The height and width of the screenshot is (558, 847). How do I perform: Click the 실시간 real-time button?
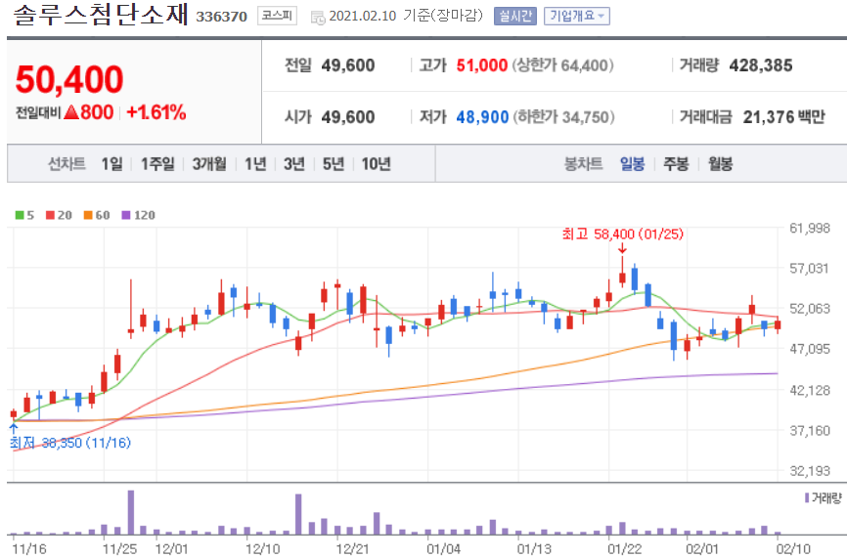click(x=514, y=17)
